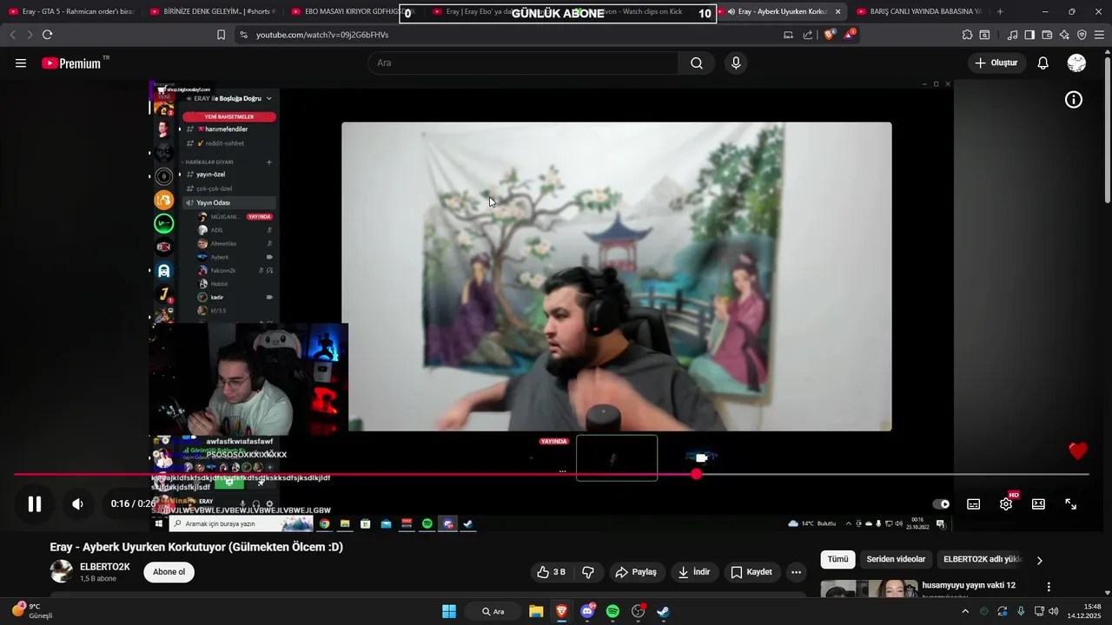
Task: Switch to BARIŞ CANLI YAYINDA tab
Action: [920, 11]
